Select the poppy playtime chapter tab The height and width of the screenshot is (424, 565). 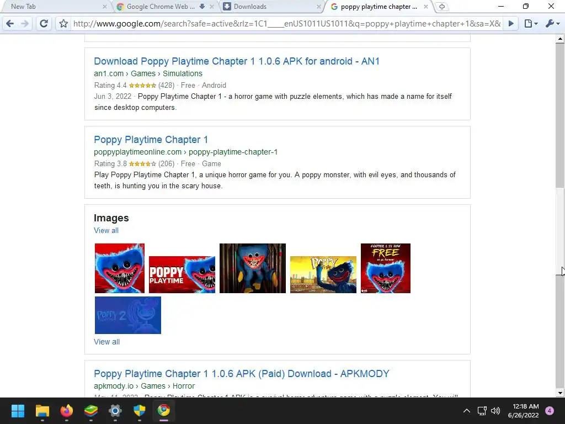tap(379, 7)
